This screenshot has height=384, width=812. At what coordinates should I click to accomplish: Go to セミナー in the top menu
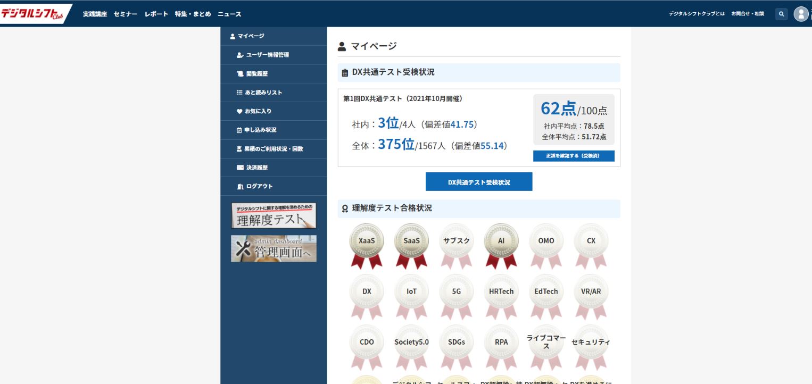pos(126,14)
